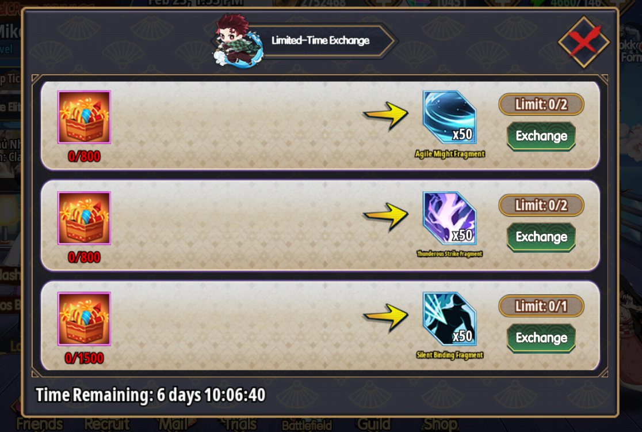Click the Limited-Time Exchange title banner
642x432 pixels.
pos(320,40)
